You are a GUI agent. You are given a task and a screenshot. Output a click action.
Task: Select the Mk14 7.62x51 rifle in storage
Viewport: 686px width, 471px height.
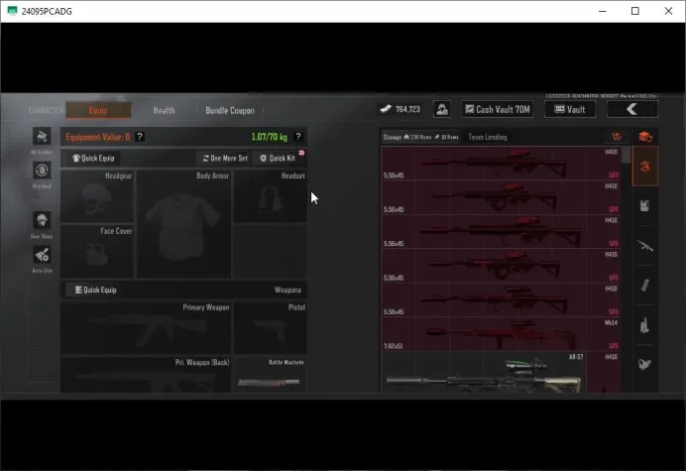pos(501,333)
